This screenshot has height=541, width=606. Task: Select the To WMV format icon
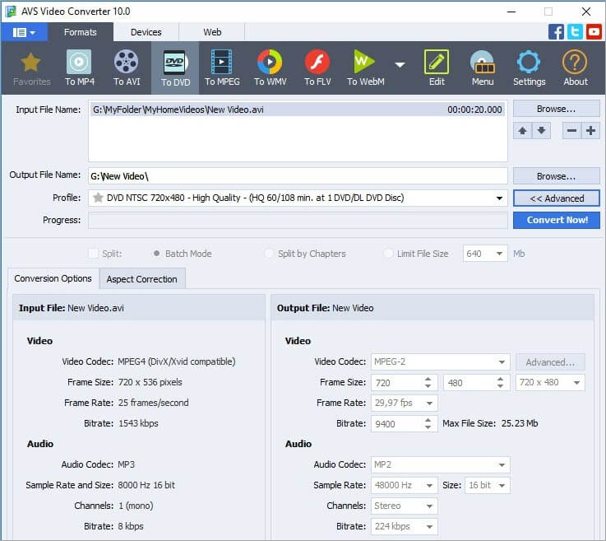click(x=270, y=68)
